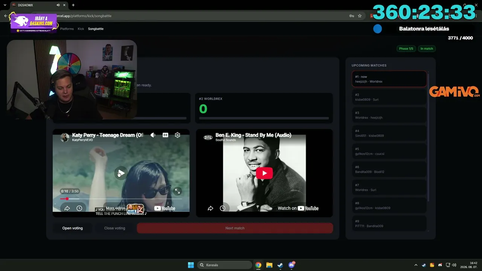Add Ben E. King video to Watch Later
This screenshot has height=271, width=482.
pyautogui.click(x=223, y=208)
